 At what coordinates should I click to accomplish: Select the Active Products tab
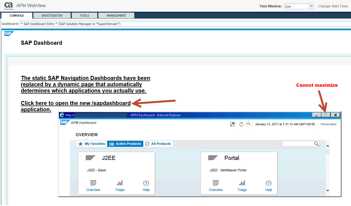pyautogui.click(x=125, y=144)
